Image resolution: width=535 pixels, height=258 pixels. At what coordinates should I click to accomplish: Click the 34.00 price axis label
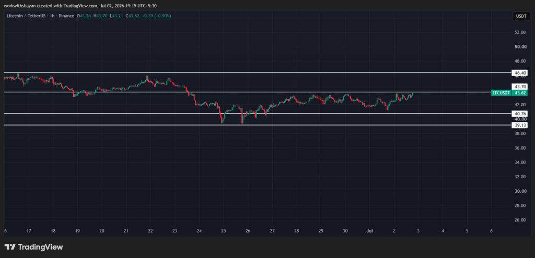(520, 162)
